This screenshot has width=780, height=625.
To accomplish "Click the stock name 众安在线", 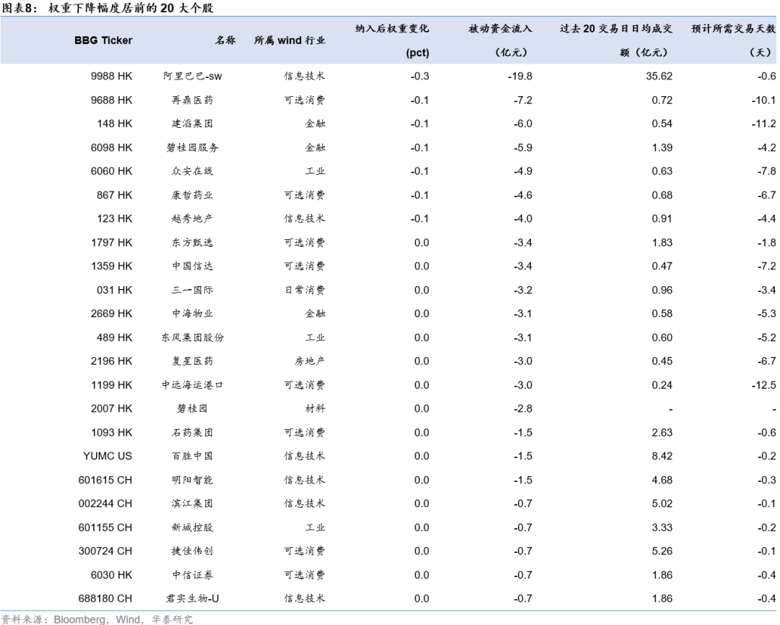I will pyautogui.click(x=193, y=171).
